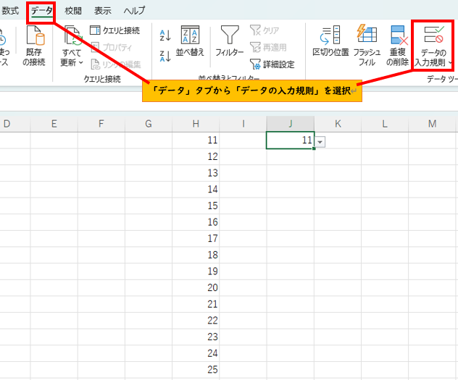
Task: Click cell showing 23
Action: (x=196, y=337)
